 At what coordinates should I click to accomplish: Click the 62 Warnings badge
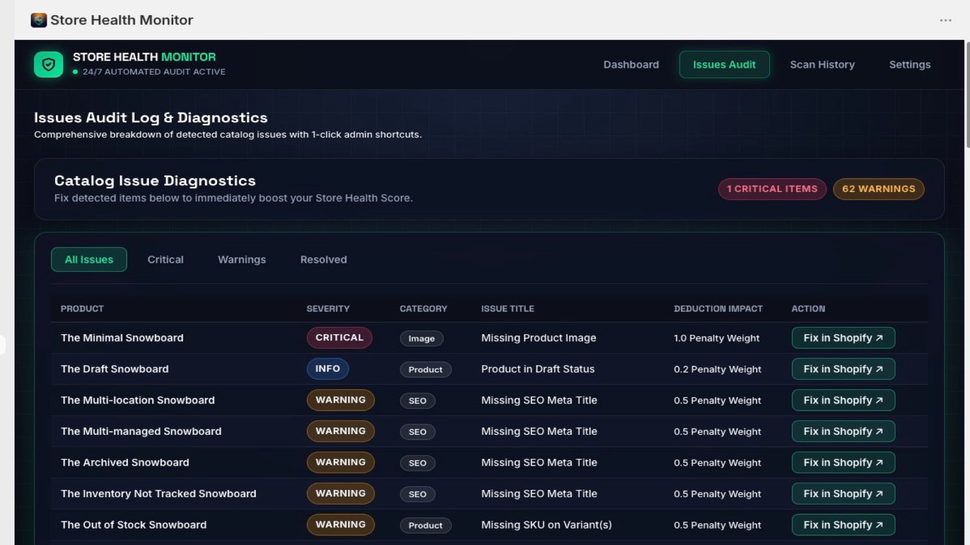point(878,189)
